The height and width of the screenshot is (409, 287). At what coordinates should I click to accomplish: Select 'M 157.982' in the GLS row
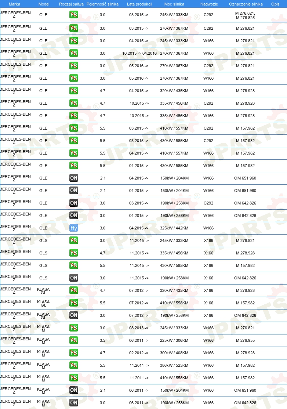[x=245, y=265]
